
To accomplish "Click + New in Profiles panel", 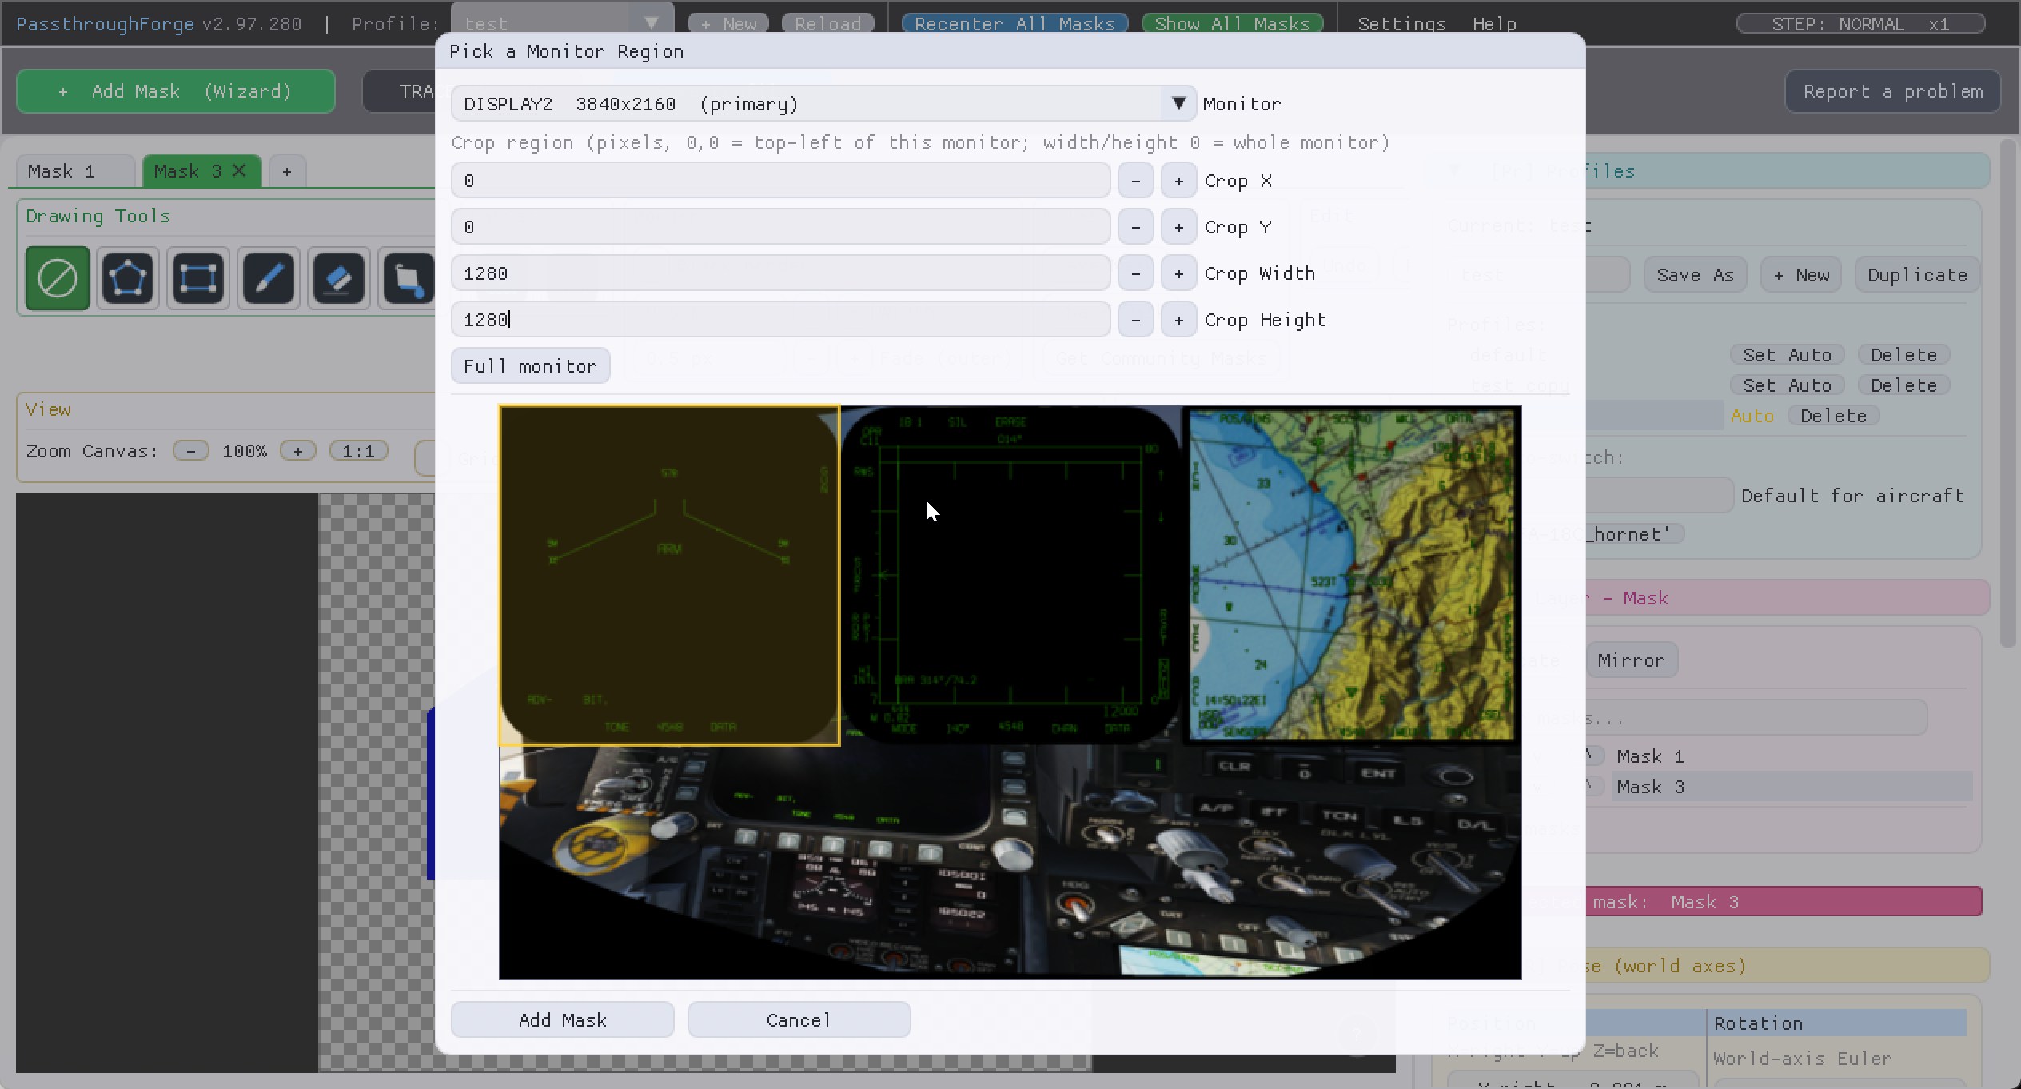I will (x=1801, y=275).
